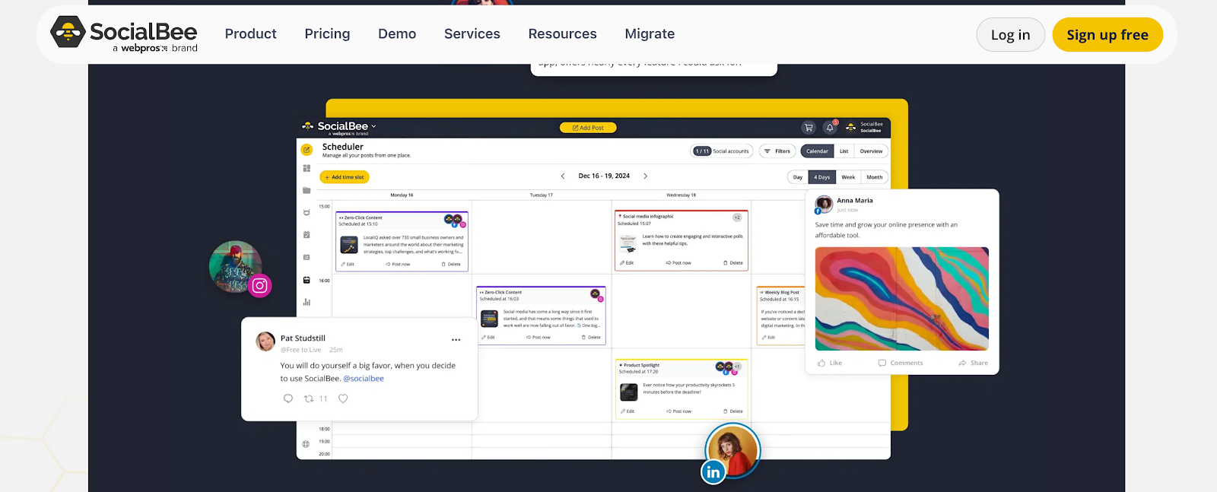Screen dimensions: 1217x492
Task: Click Anna Maria's profile avatar
Action: click(824, 205)
